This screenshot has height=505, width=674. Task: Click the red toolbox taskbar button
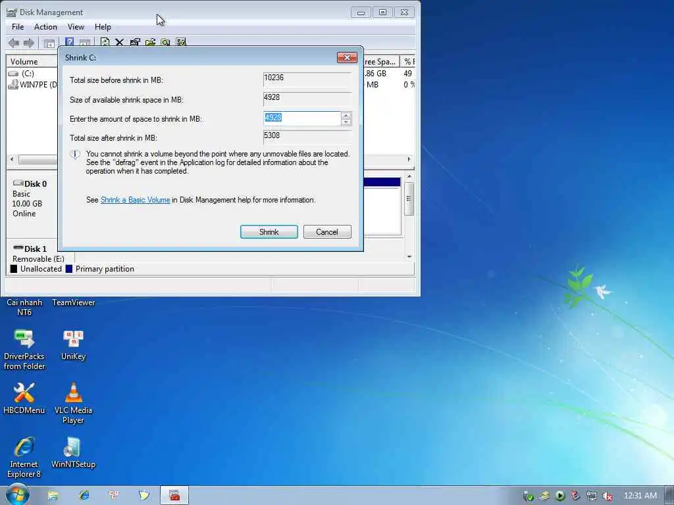pyautogui.click(x=174, y=496)
